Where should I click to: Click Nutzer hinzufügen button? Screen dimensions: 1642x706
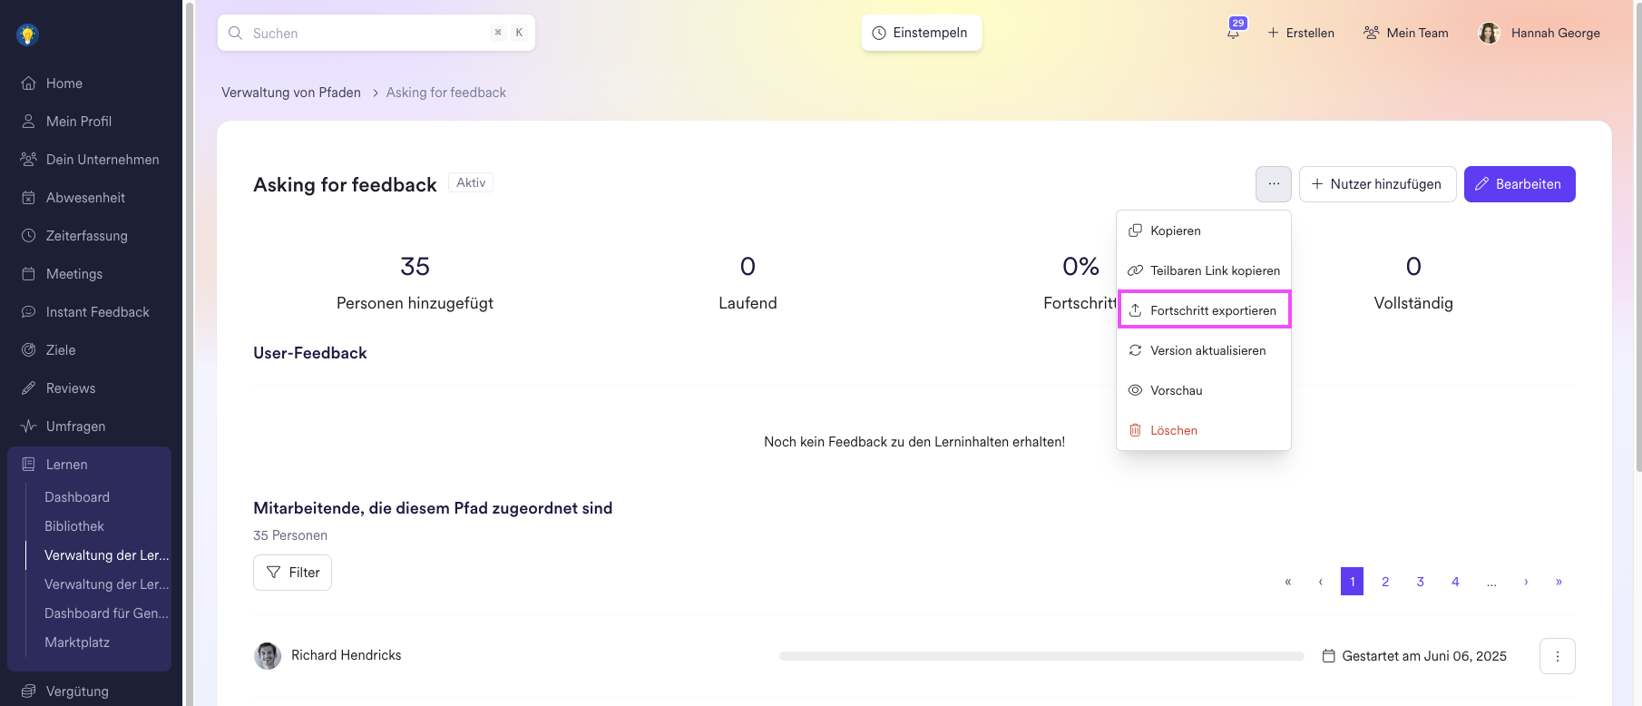point(1377,184)
